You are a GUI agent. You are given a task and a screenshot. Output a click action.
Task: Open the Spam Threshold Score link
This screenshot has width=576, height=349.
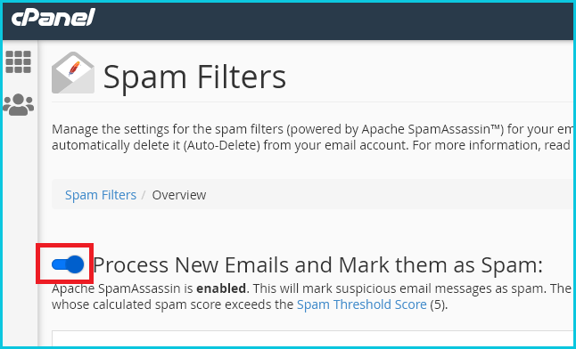(361, 304)
